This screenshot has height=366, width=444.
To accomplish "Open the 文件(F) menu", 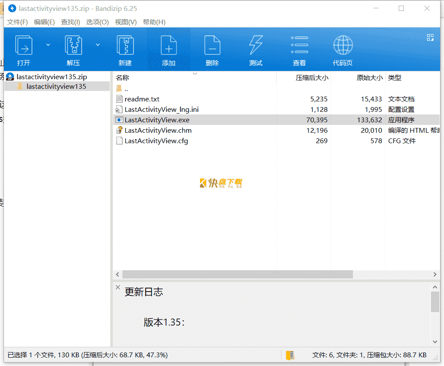I will click(17, 22).
